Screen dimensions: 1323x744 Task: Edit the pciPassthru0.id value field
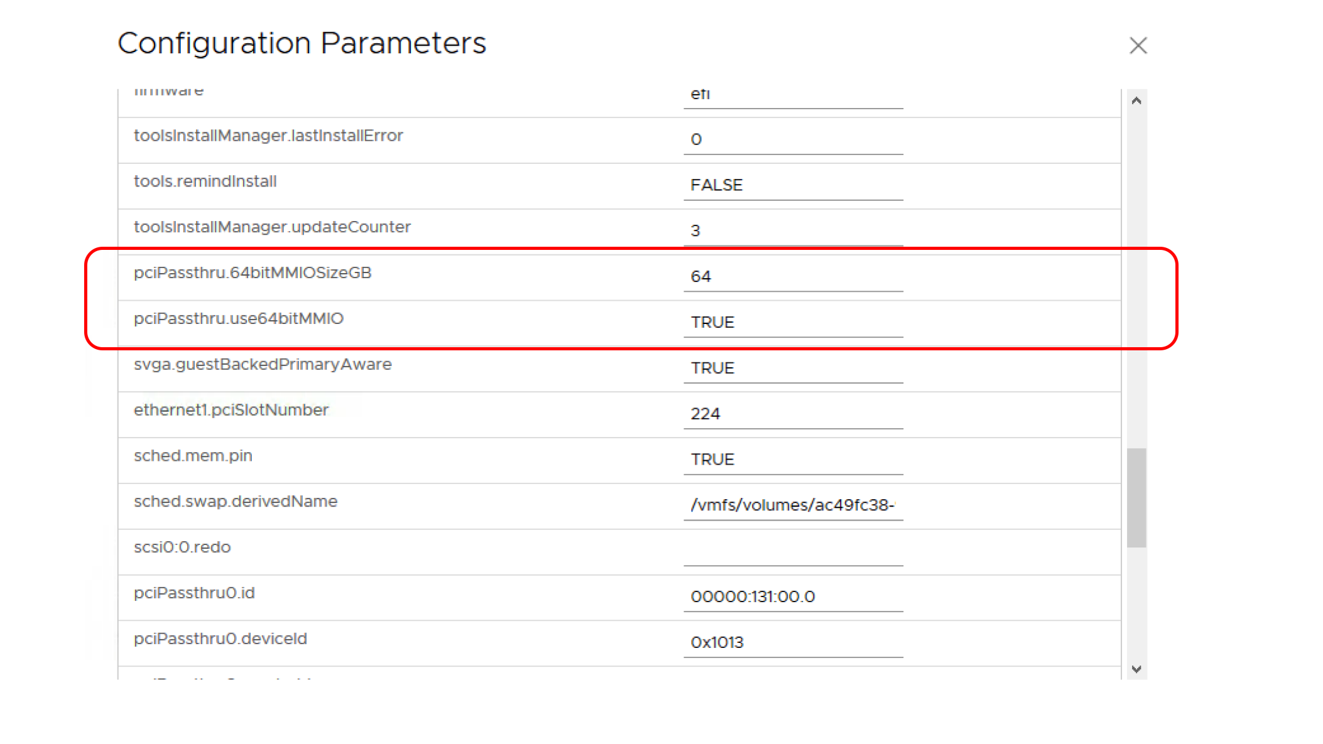click(793, 597)
